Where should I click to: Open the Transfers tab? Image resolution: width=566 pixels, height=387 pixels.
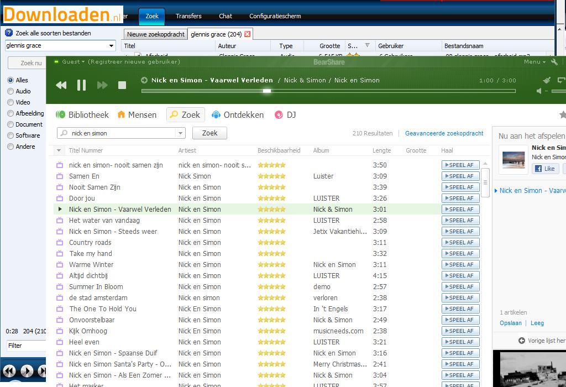click(x=188, y=16)
